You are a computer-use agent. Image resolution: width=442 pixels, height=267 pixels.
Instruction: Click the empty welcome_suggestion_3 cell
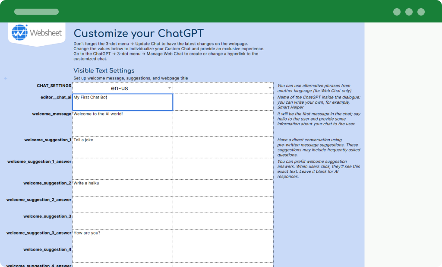coord(123,221)
